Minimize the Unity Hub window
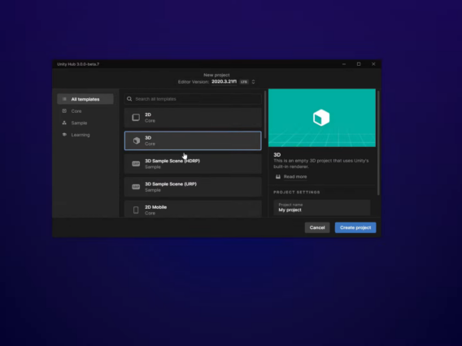Image resolution: width=462 pixels, height=346 pixels. 344,64
